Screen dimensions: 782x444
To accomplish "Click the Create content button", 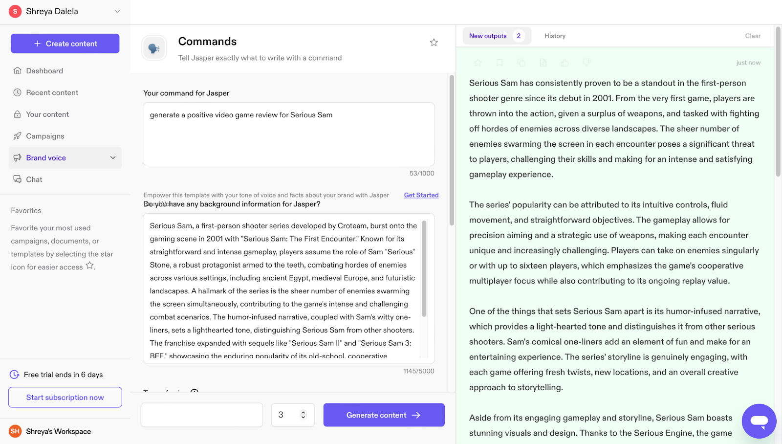I will tap(65, 44).
